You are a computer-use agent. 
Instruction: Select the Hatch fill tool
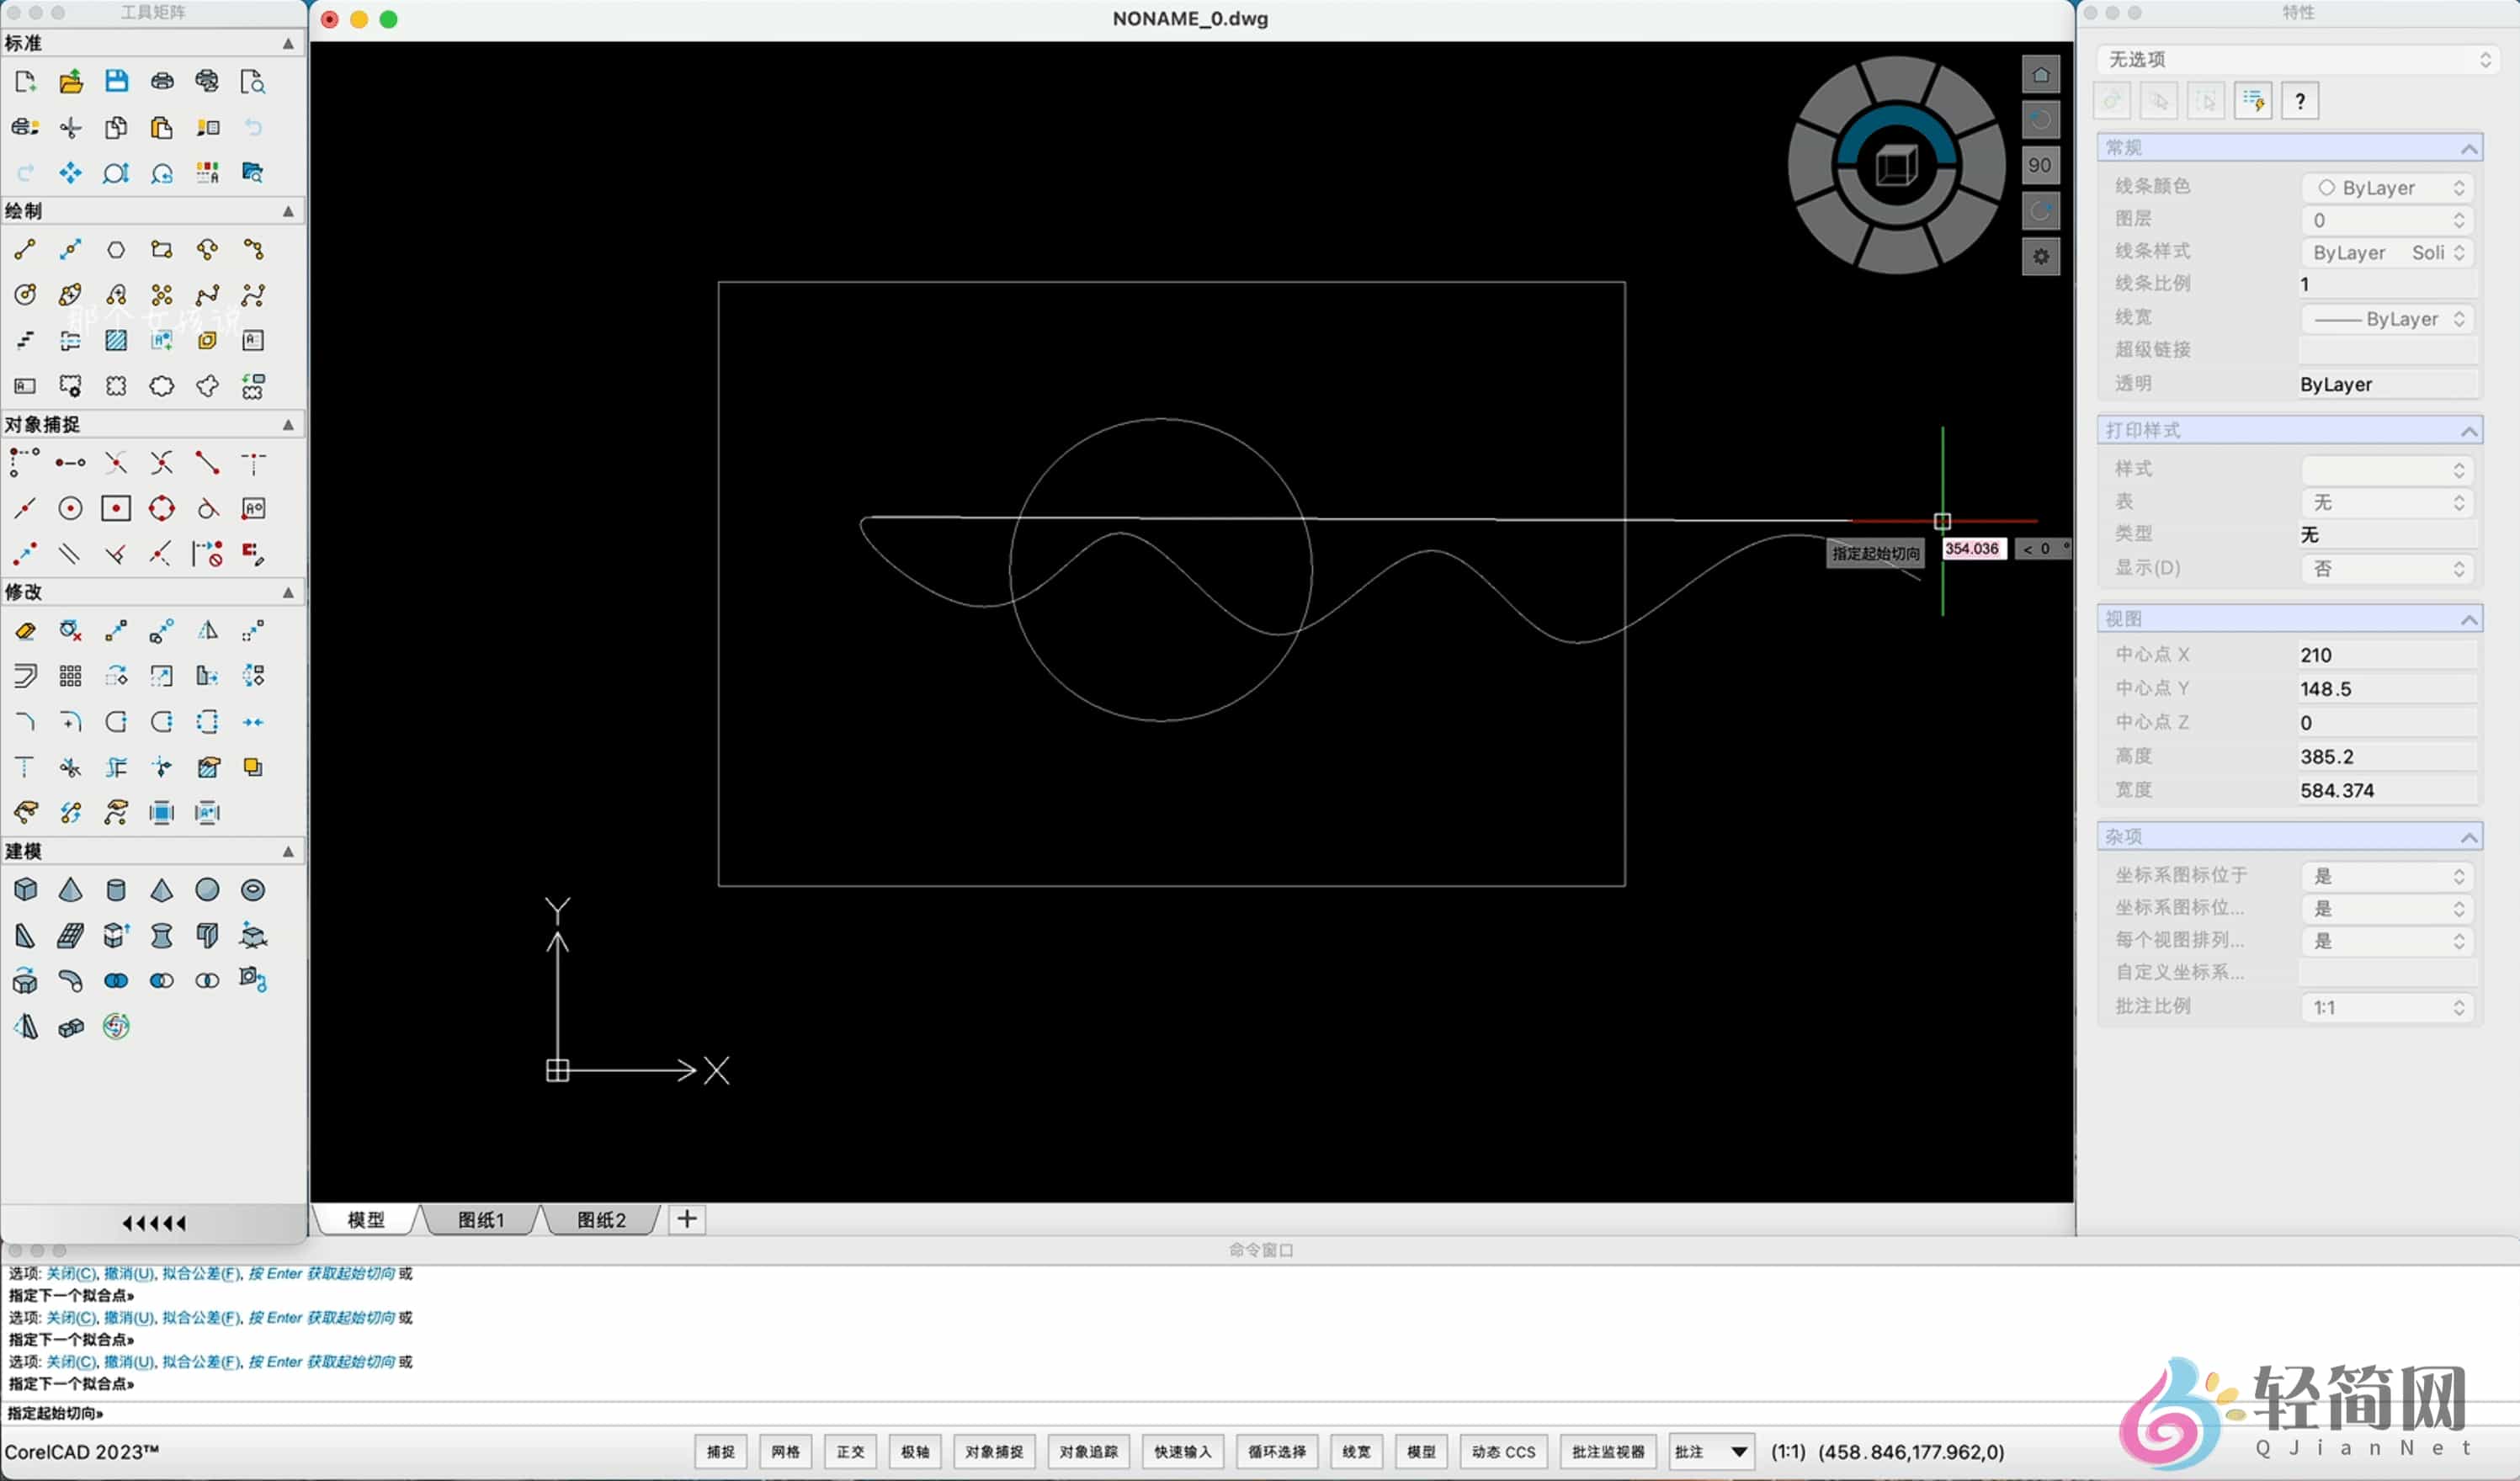(x=117, y=340)
